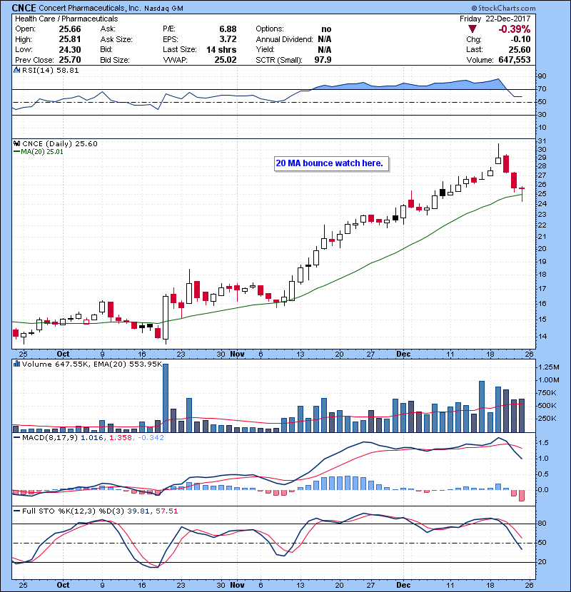Click the tallest volume bar in October
This screenshot has width=571, height=592.
[166, 398]
